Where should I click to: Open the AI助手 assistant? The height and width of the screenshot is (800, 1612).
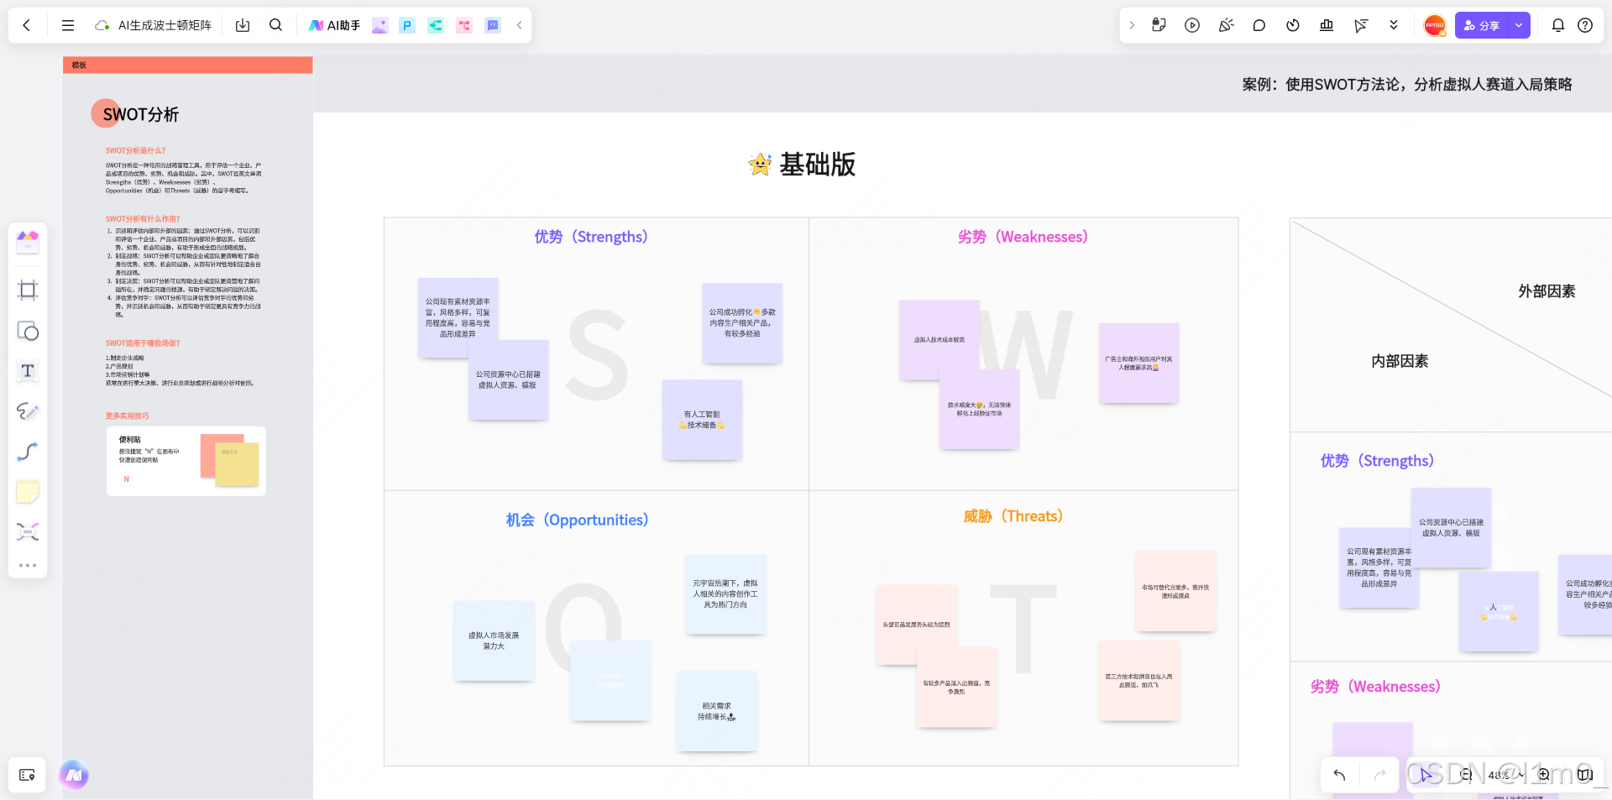pos(334,25)
